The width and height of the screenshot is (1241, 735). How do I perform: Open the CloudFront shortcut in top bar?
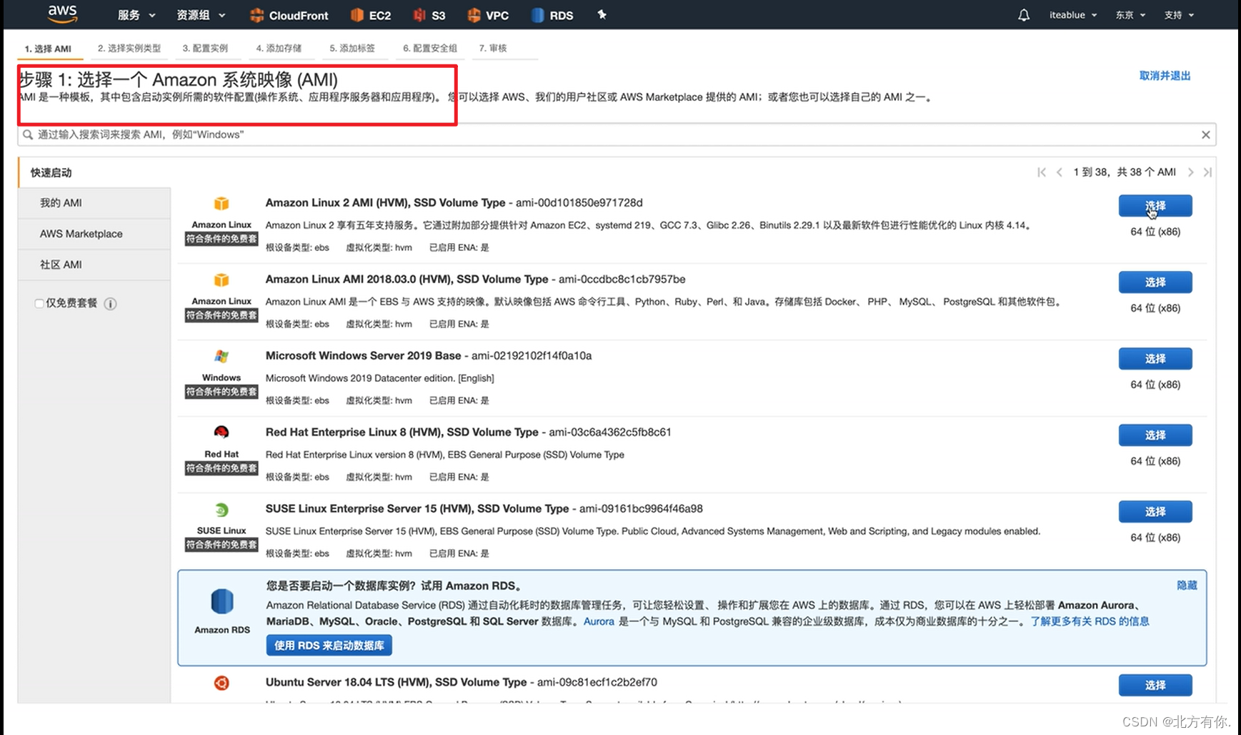[289, 15]
